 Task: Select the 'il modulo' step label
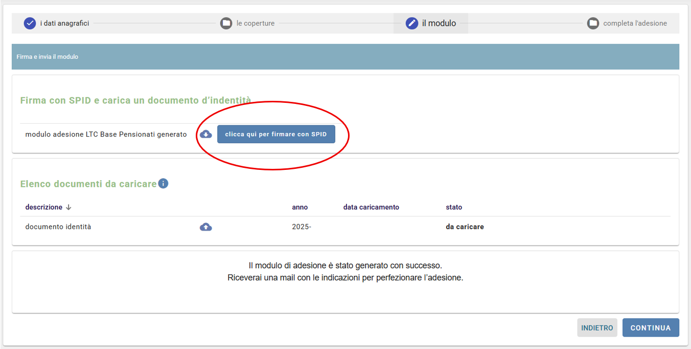[439, 24]
